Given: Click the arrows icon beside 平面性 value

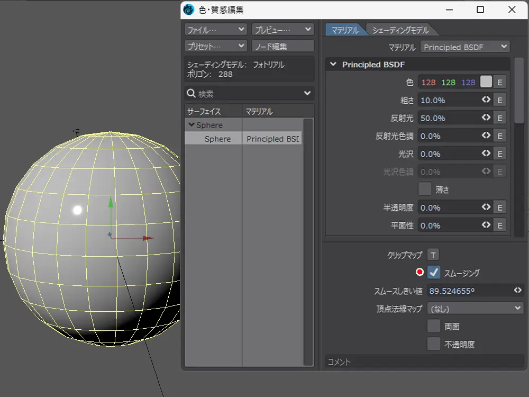Looking at the screenshot, I should (x=486, y=225).
